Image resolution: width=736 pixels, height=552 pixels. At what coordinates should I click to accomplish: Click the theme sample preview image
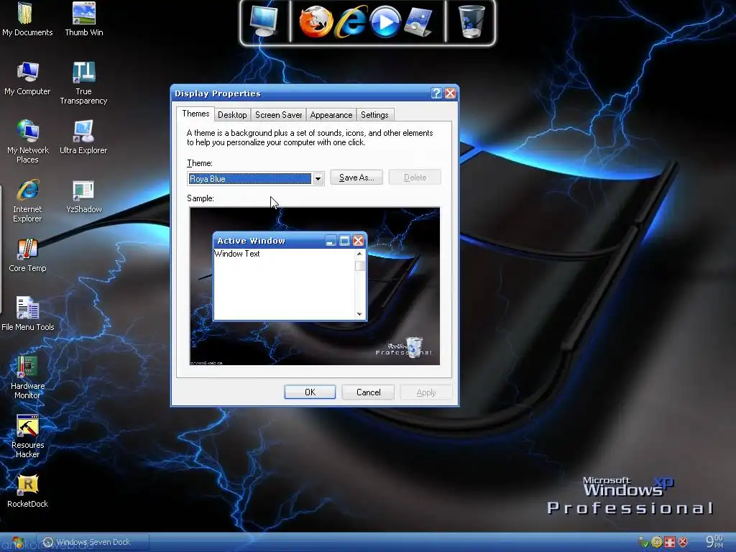pyautogui.click(x=315, y=286)
